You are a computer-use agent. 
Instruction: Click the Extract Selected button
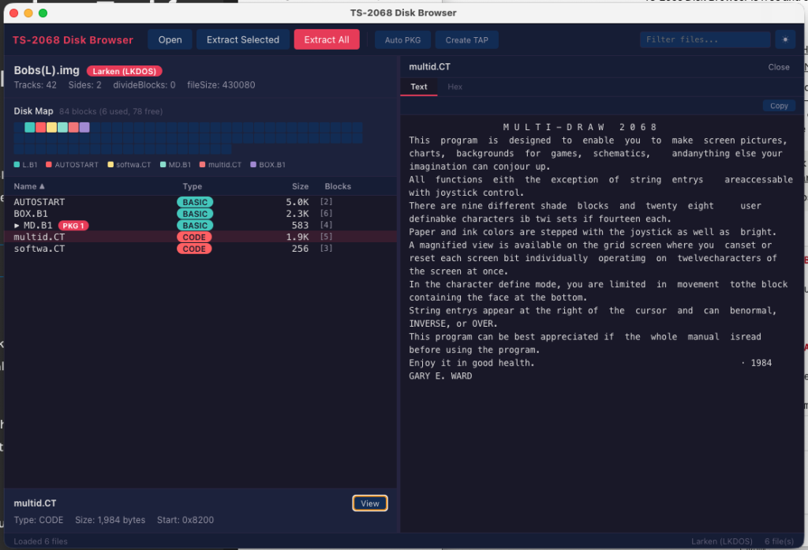(x=242, y=39)
